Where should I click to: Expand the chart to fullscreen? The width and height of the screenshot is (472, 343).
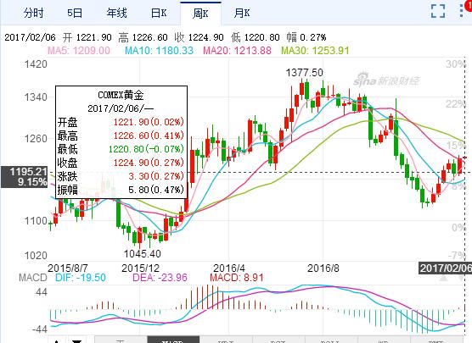tap(438, 11)
